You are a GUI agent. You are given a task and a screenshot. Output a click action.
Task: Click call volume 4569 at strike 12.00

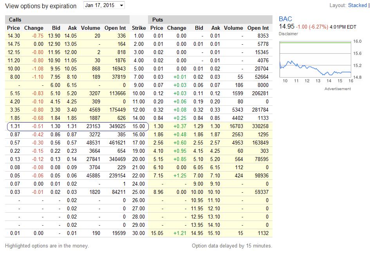(95, 110)
